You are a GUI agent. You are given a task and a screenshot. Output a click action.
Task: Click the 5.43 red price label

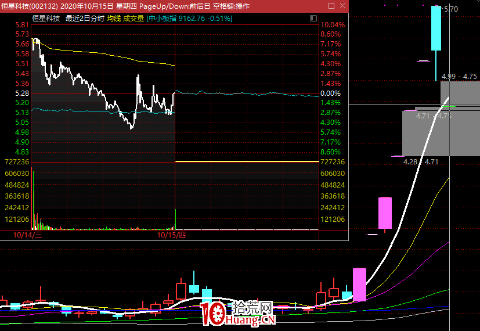[22, 74]
